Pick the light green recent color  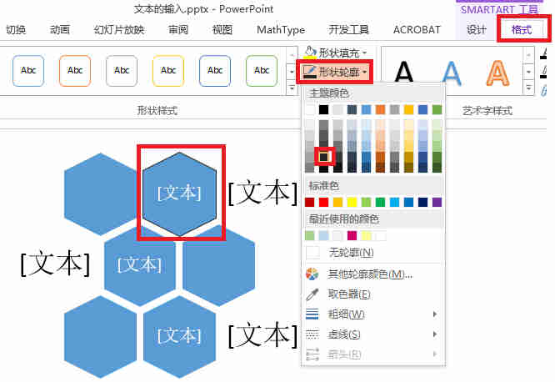pos(310,236)
